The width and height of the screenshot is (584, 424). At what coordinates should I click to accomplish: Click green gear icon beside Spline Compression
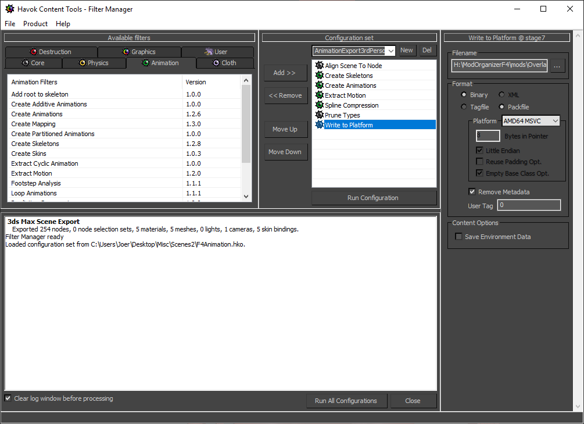click(x=319, y=105)
